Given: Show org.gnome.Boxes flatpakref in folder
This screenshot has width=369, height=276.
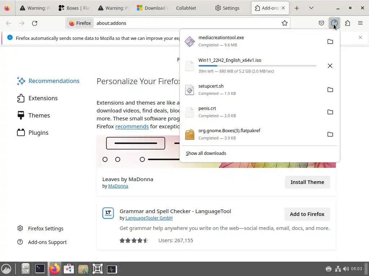Looking at the screenshot, I should (330, 134).
